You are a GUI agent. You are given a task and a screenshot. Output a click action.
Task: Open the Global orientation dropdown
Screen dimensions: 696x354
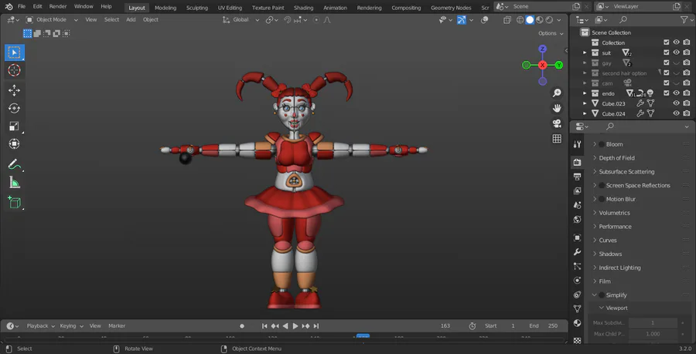point(241,20)
